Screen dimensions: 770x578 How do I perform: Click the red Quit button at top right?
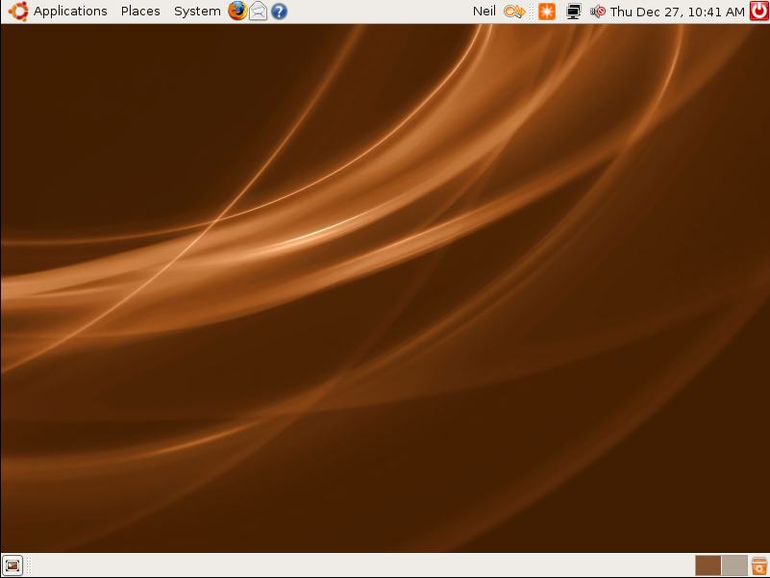[x=758, y=12]
